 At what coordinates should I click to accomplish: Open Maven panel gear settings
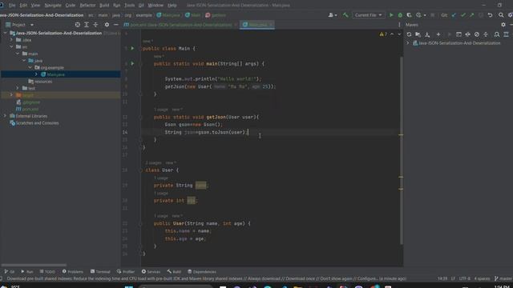(x=503, y=25)
